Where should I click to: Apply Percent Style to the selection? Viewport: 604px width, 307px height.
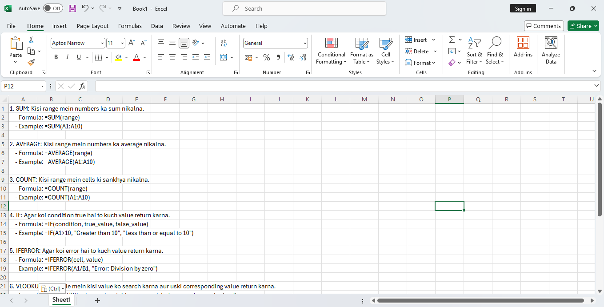coord(267,57)
